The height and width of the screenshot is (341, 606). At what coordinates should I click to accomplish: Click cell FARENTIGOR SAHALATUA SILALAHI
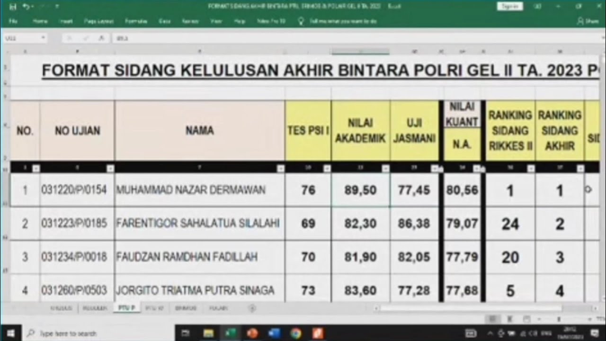(x=200, y=224)
